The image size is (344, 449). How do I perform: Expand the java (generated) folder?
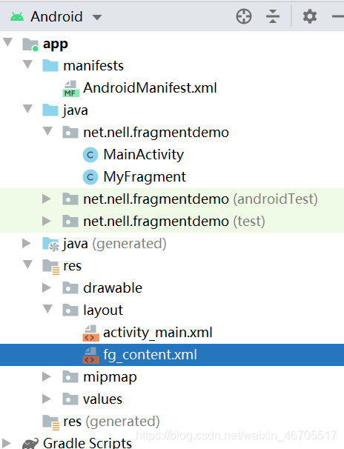[27, 243]
